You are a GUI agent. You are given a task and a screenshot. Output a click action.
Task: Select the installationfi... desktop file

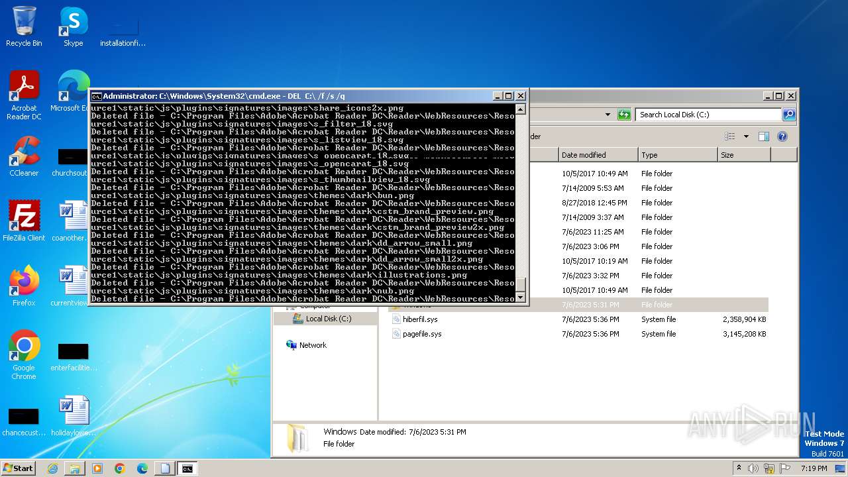(123, 30)
